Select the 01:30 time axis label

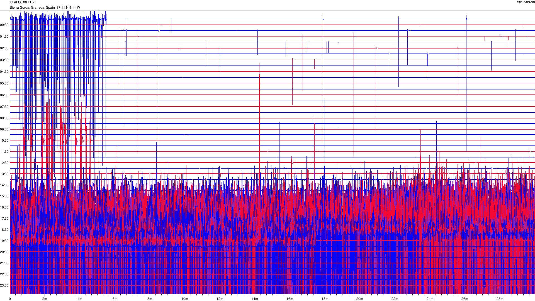click(x=4, y=37)
